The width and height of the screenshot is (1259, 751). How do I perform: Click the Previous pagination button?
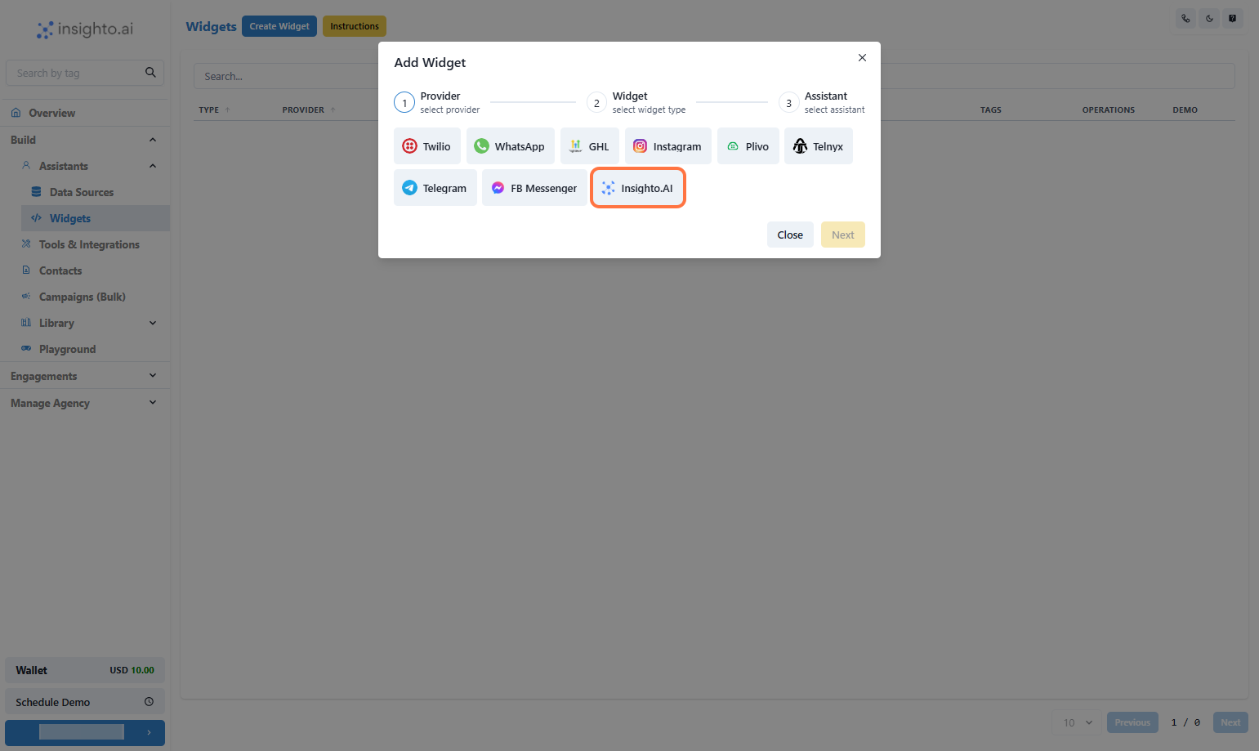pos(1132,722)
